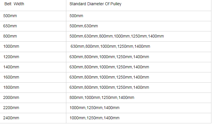Select the 1000mm belt width cell
Screen dimensions: 212x128
coord(33,47)
